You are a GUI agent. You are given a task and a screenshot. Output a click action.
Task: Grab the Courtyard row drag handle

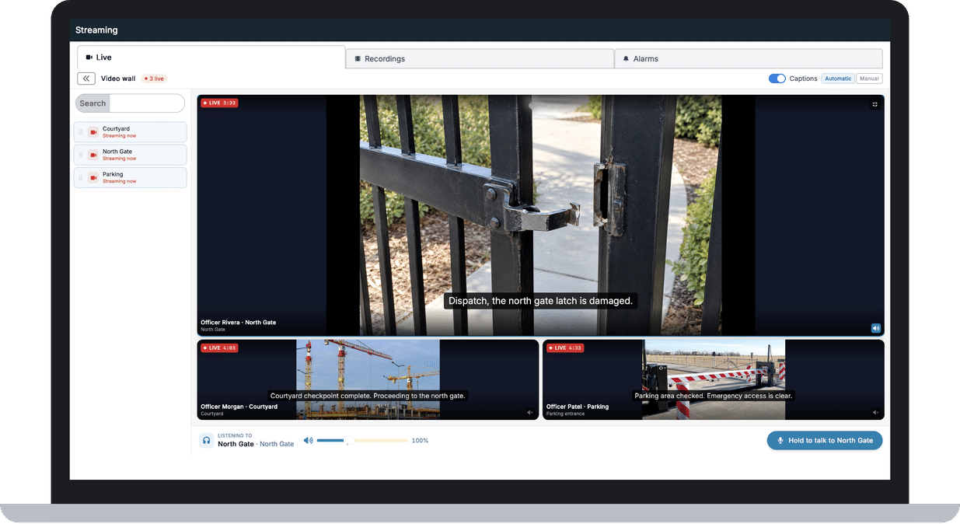point(81,132)
